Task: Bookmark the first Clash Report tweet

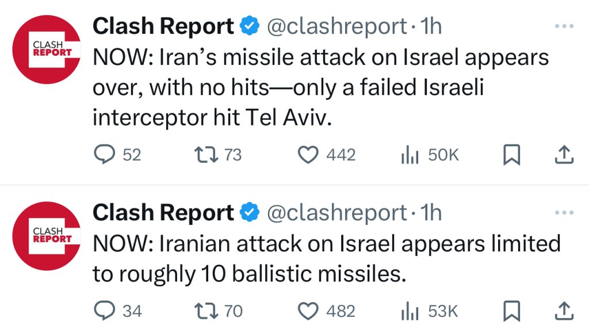Action: tap(511, 154)
